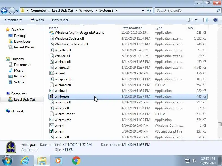Expand the arrow after System32 in path
This screenshot has height=166, width=222.
(x=116, y=11)
